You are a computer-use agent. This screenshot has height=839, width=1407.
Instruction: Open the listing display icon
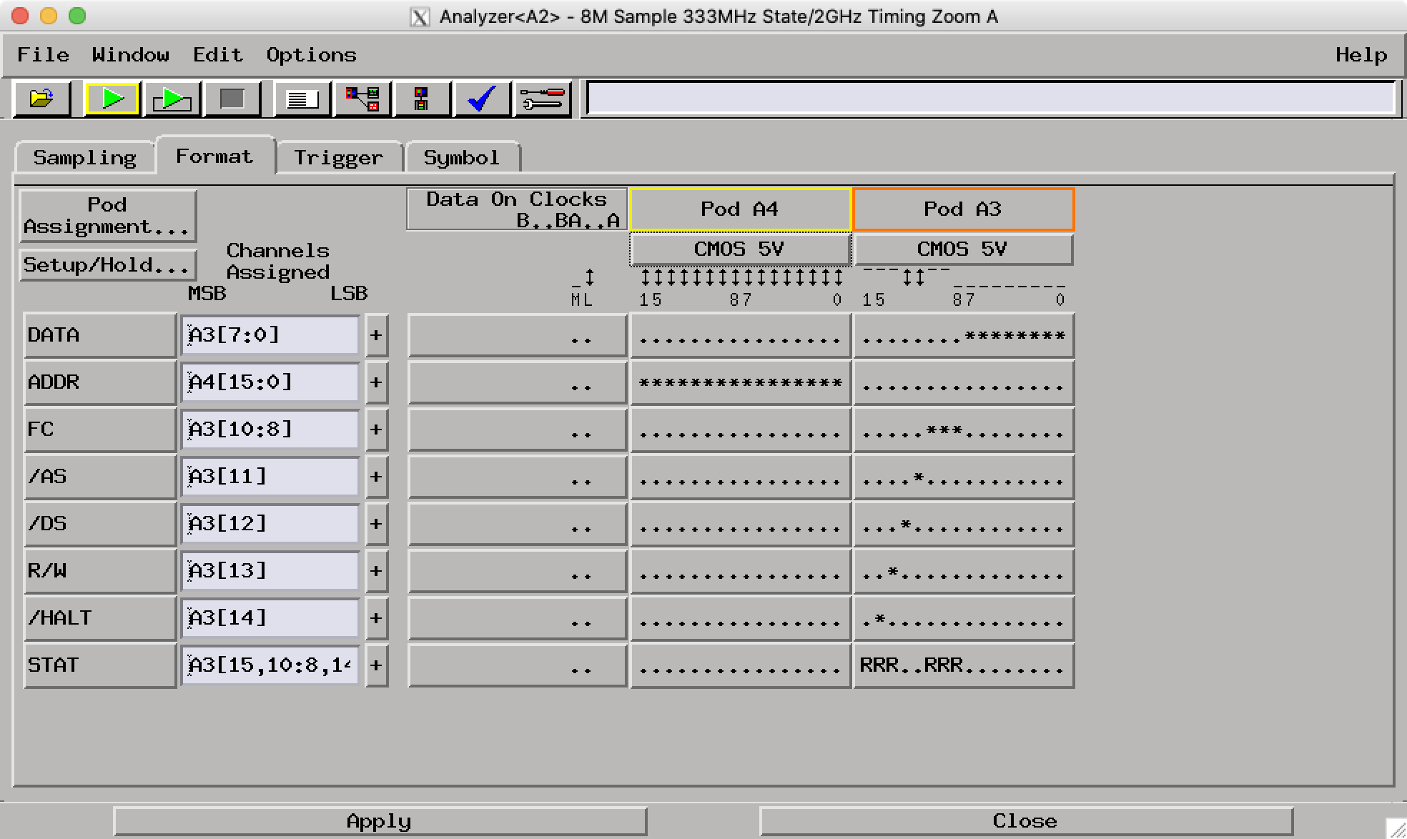tap(301, 99)
